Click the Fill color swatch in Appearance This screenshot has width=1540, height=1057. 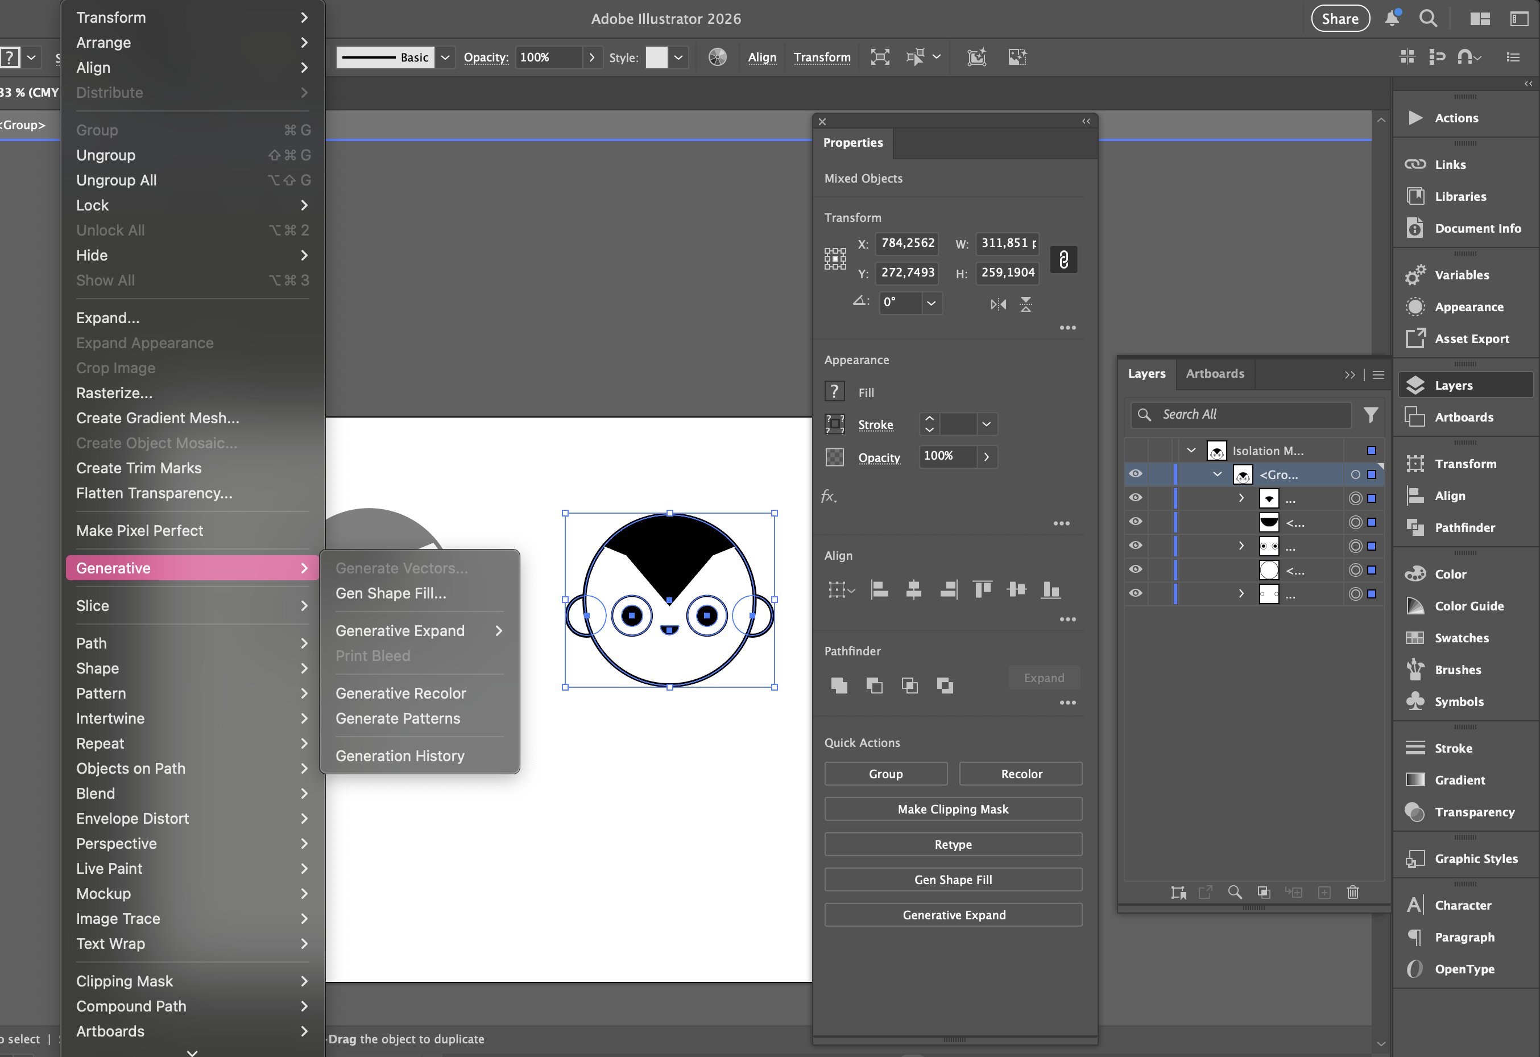834,391
